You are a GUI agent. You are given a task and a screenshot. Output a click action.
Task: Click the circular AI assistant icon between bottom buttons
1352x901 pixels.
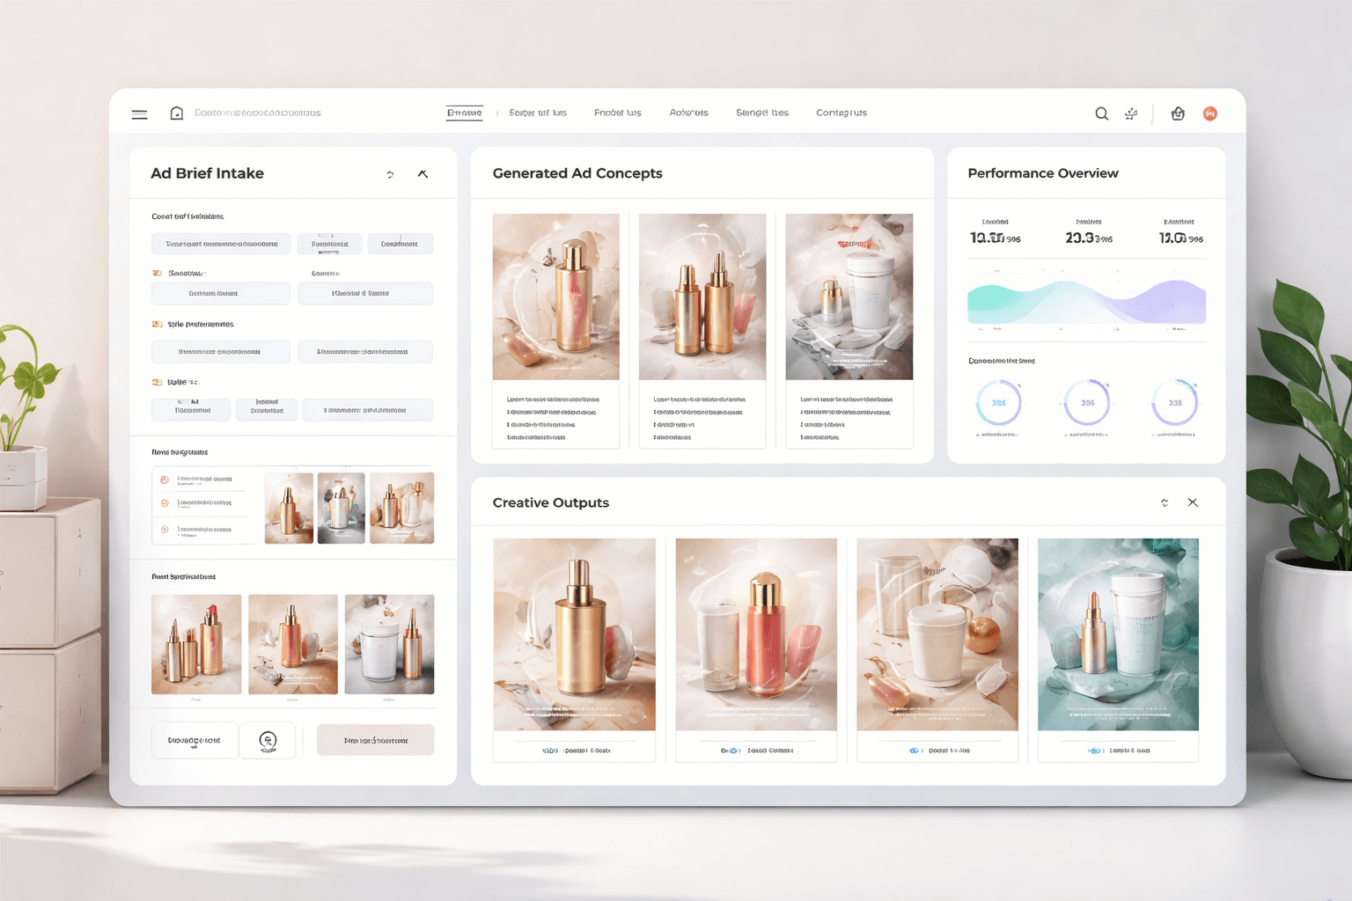tap(268, 740)
